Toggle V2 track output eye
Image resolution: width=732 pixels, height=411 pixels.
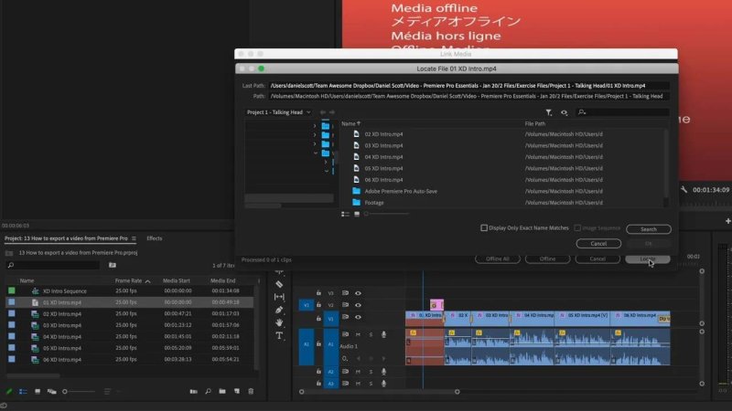click(x=358, y=305)
